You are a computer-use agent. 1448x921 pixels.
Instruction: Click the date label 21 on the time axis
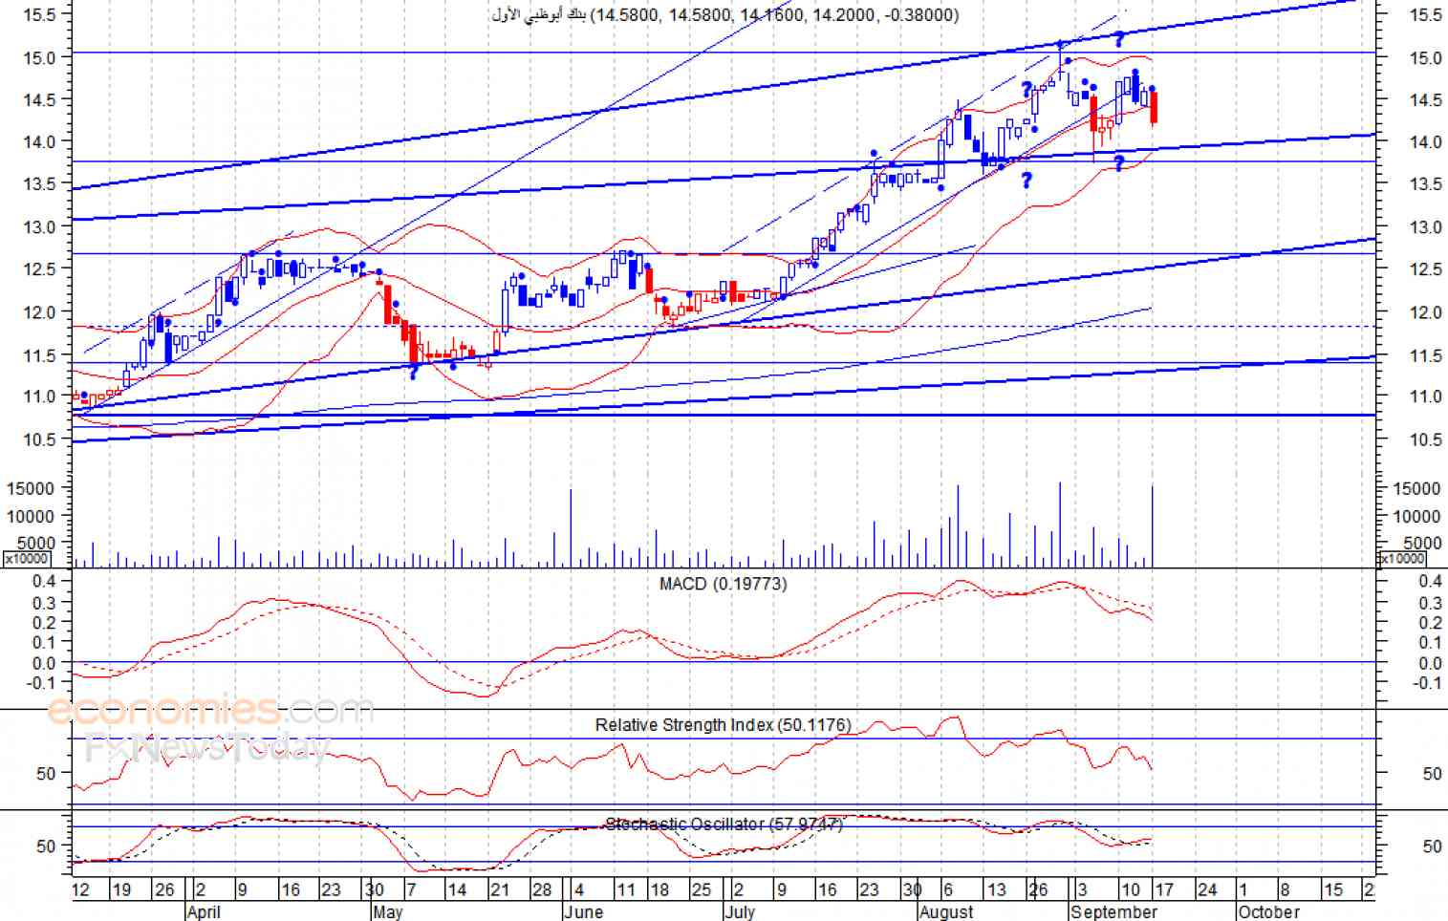coord(500,890)
